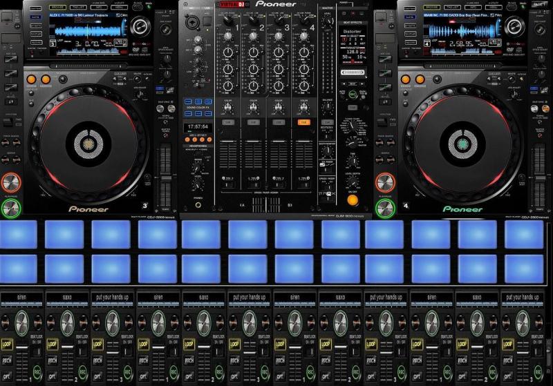Toggle the LOOP button on leftmost siren sampler

click(7, 344)
